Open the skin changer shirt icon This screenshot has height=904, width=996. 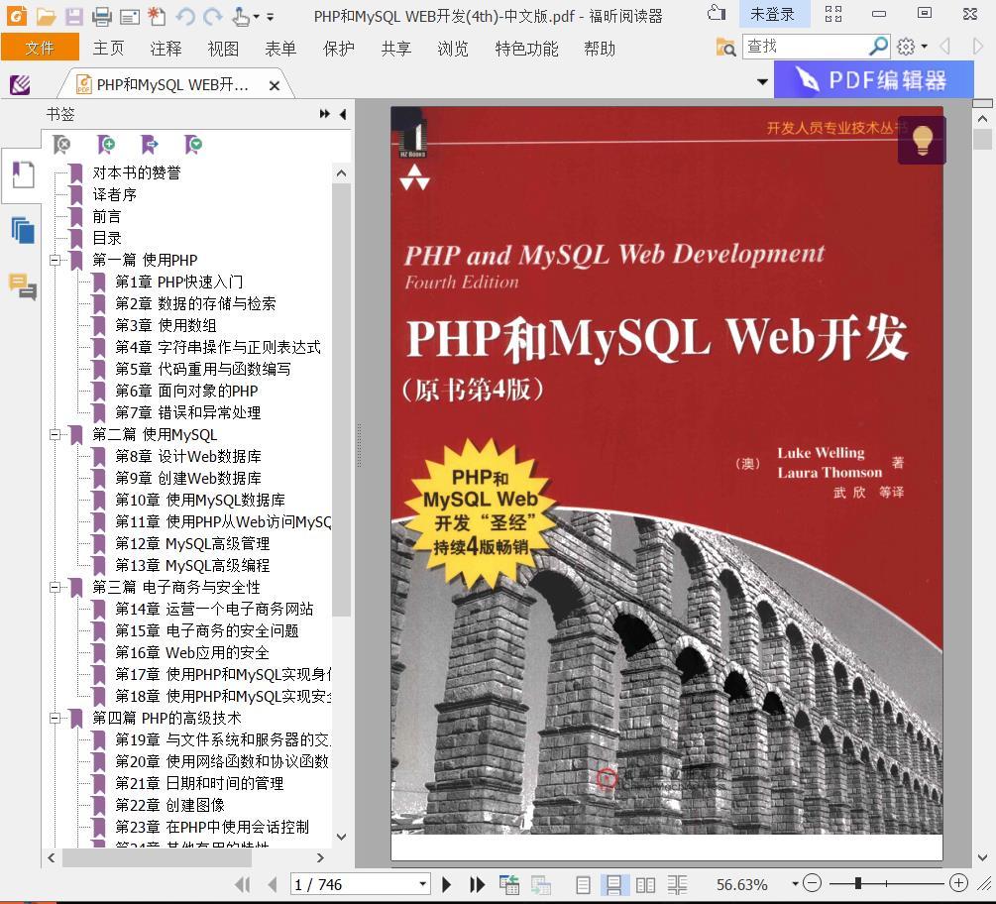pyautogui.click(x=718, y=13)
